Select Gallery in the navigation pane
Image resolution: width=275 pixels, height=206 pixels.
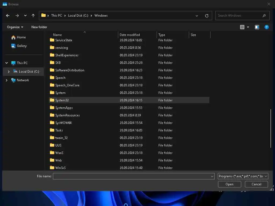[22, 46]
